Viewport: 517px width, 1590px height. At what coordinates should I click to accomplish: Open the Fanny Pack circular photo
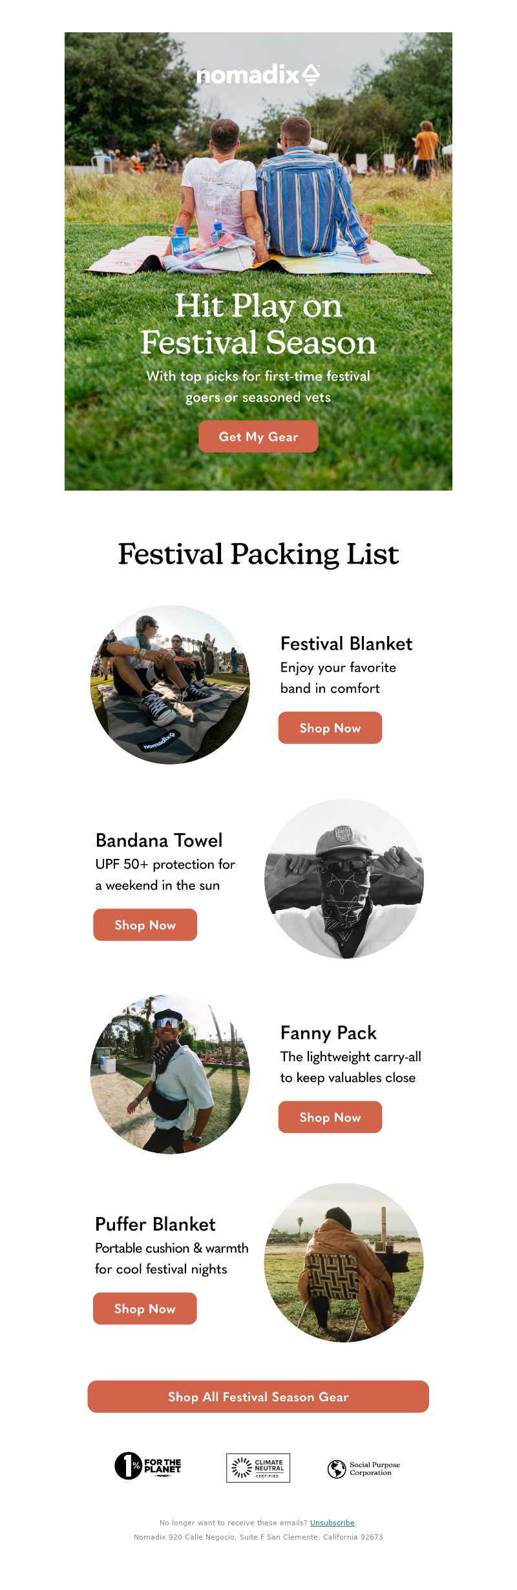coord(170,1074)
